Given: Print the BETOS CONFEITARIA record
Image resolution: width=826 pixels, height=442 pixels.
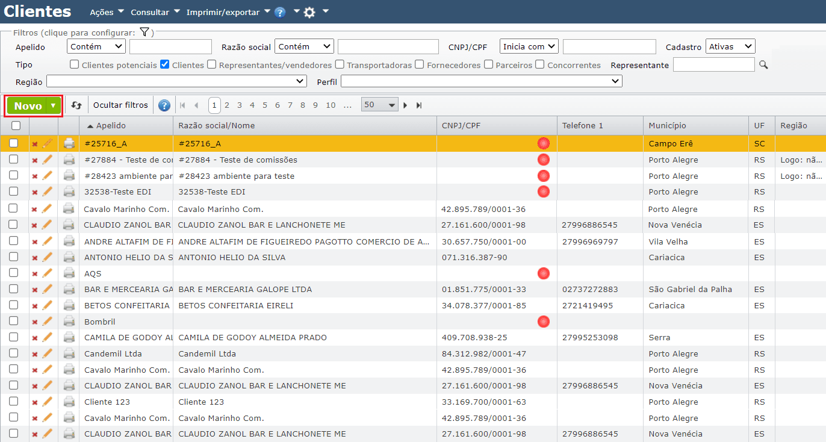Looking at the screenshot, I should click(69, 305).
